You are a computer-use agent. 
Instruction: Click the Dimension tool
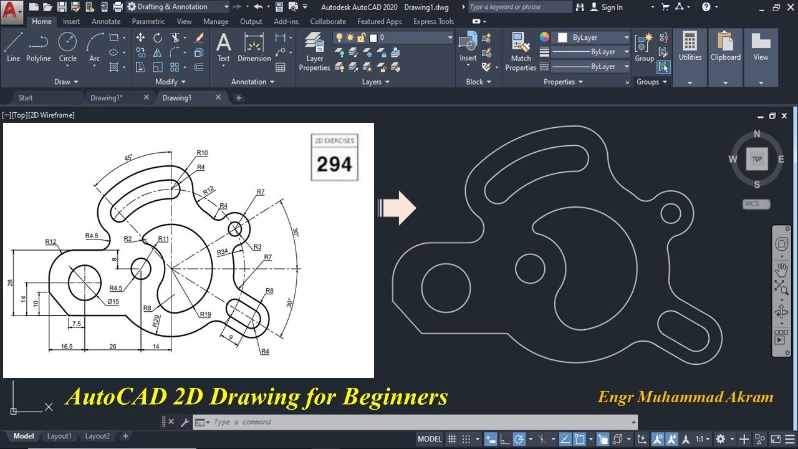[x=254, y=47]
